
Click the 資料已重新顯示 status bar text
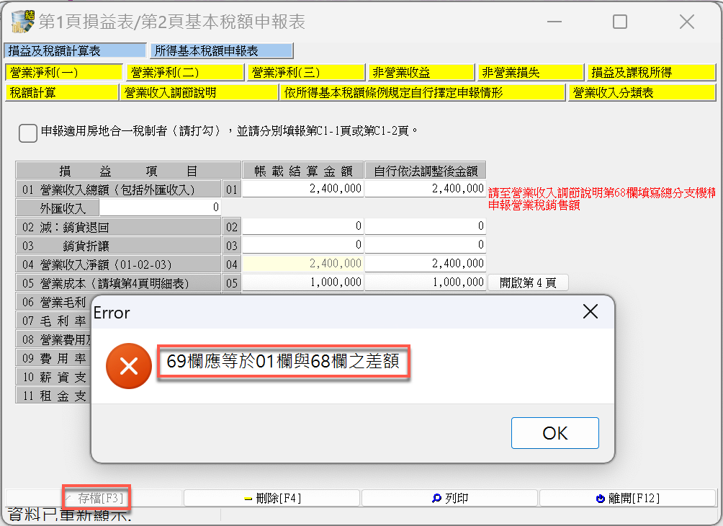[70, 514]
